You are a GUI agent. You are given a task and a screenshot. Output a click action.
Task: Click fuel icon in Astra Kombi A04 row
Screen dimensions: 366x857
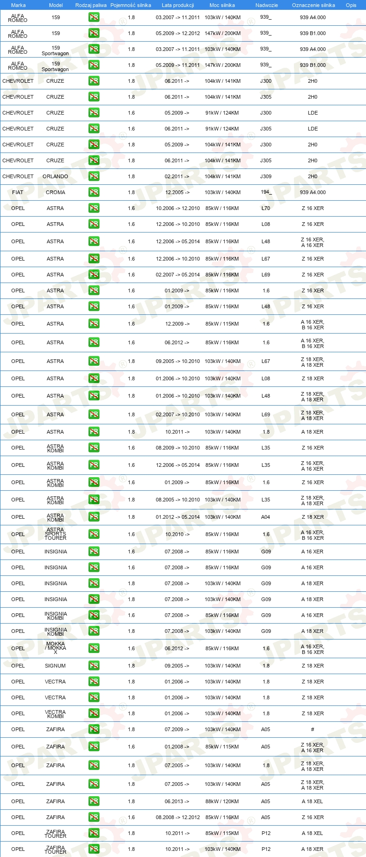[x=94, y=517]
